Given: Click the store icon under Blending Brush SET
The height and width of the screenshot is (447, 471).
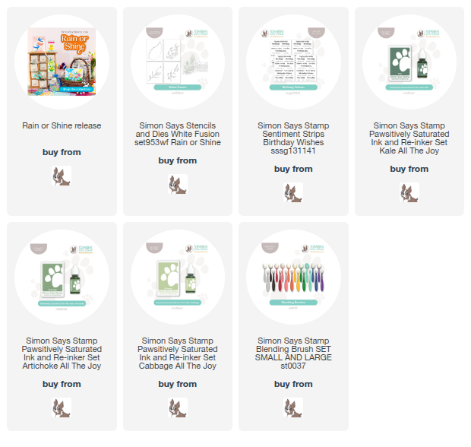Looking at the screenshot, I should [293, 407].
